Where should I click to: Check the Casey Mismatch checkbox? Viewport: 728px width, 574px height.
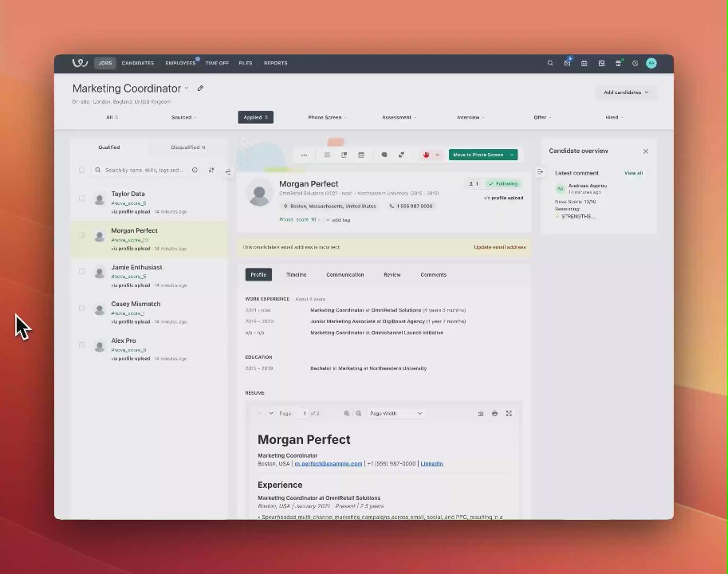coord(81,308)
